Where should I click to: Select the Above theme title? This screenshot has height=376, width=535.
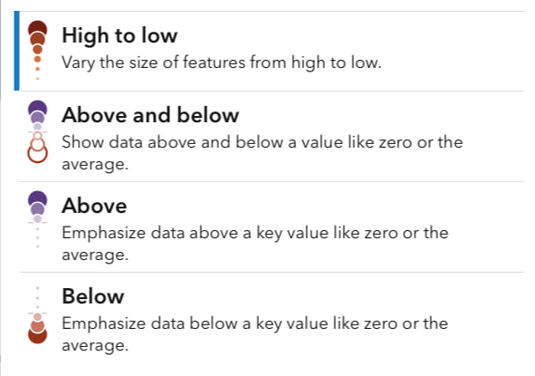click(94, 206)
